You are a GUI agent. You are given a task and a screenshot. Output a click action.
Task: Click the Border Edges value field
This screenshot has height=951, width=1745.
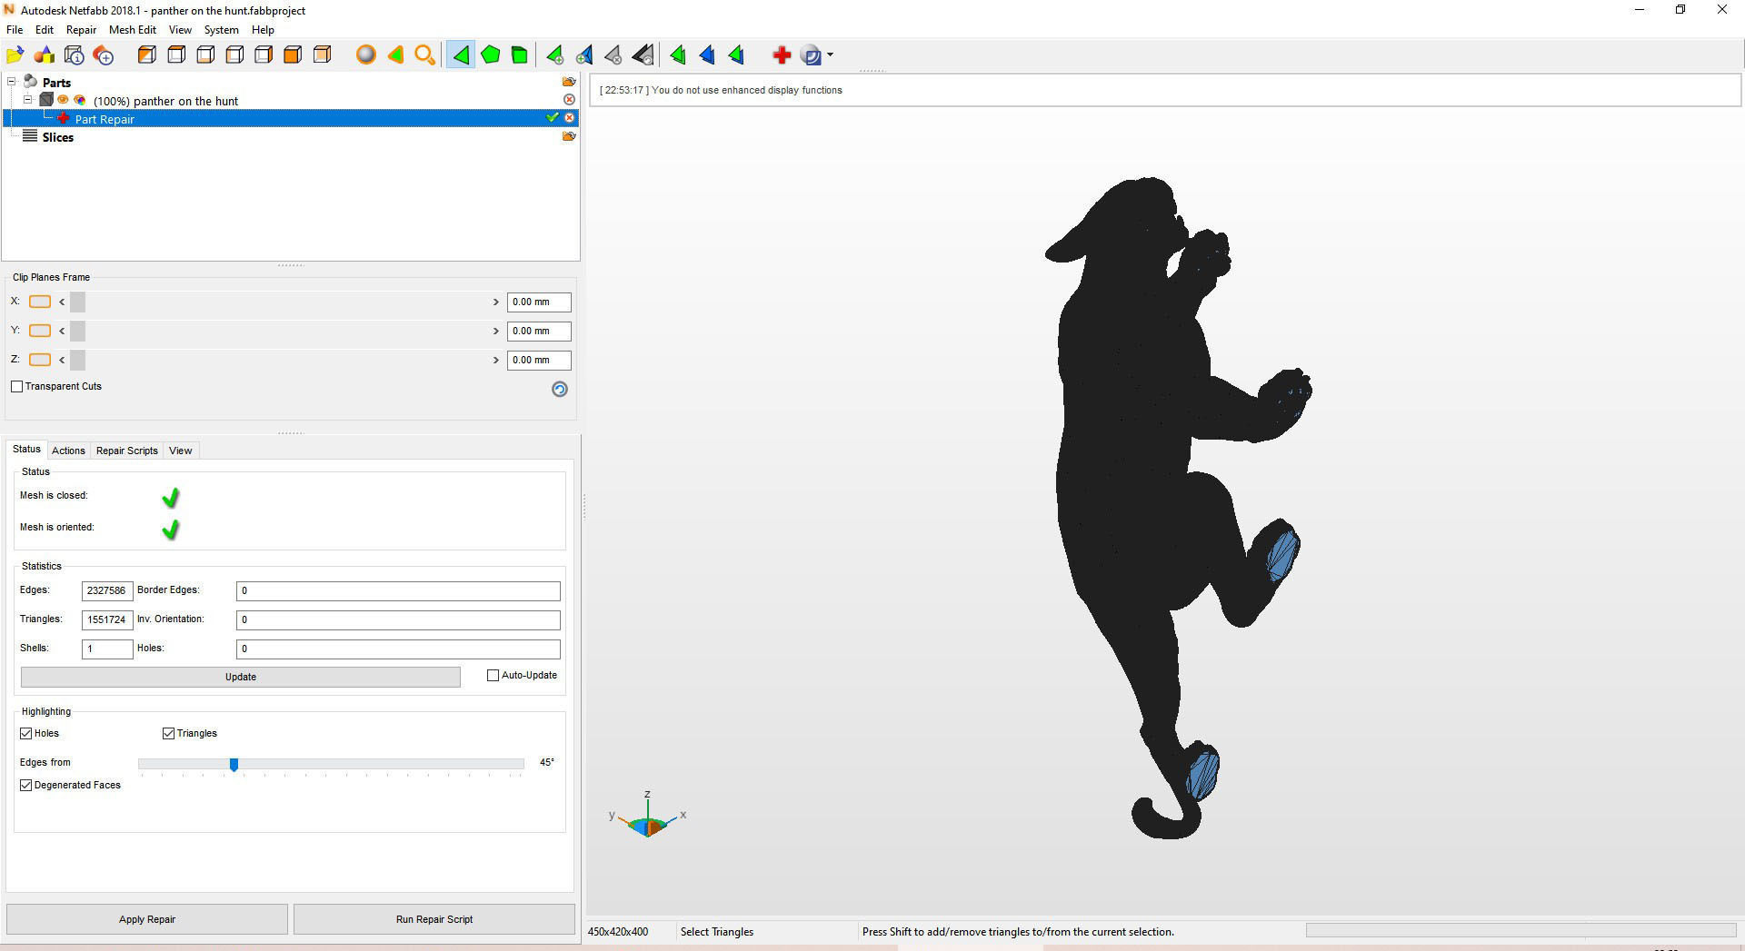[398, 590]
